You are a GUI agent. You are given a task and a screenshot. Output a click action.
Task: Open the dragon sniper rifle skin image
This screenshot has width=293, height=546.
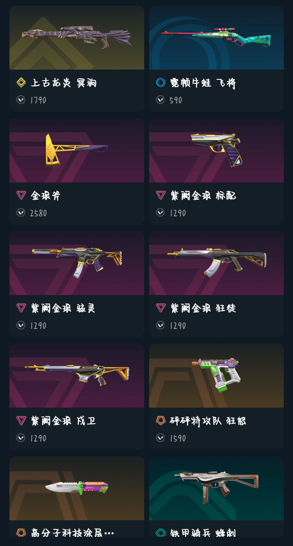[77, 37]
